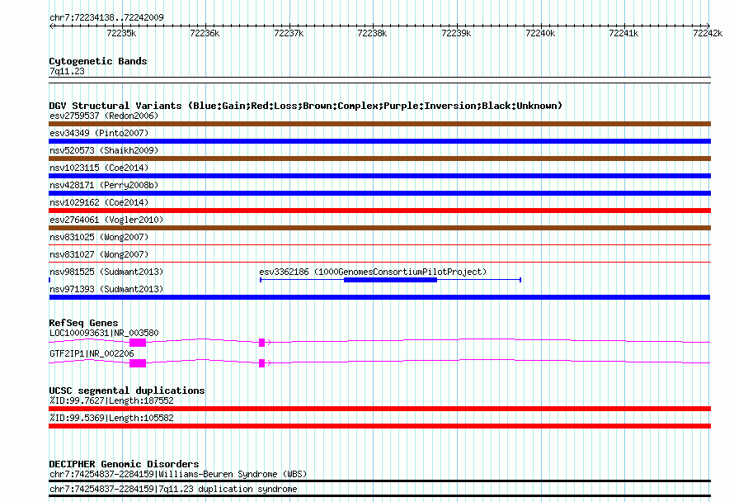Select the blue bar under nsv971393

379,297
